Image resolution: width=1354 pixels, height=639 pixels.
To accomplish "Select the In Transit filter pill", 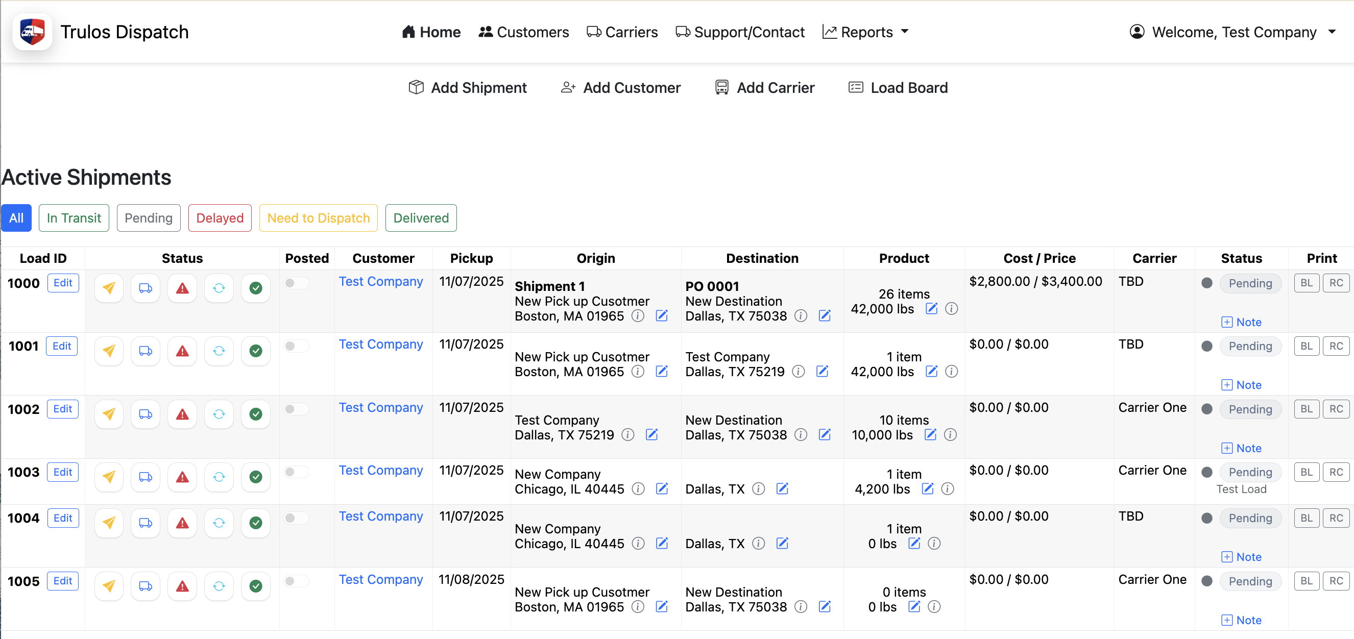I will 74,217.
